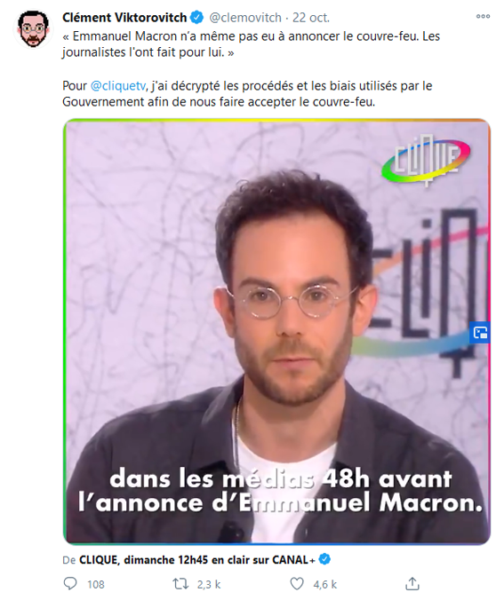Open the reply comment bubble icon
Viewport: 504px width, 600px height.
point(69,583)
